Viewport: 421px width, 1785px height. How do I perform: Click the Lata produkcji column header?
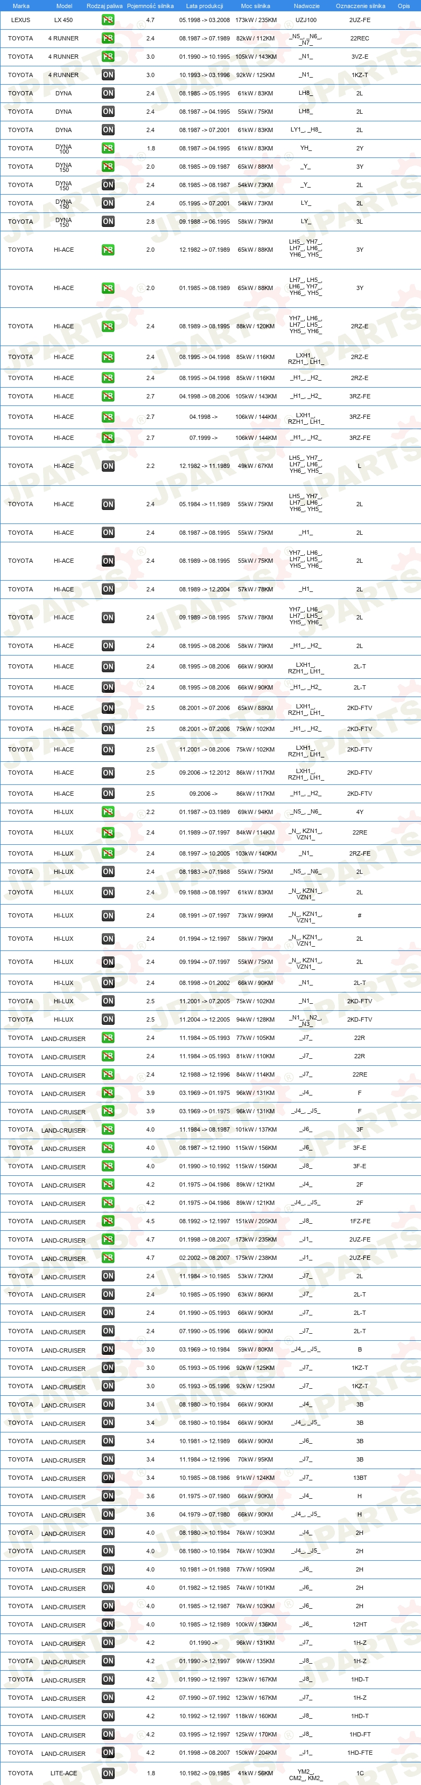click(x=204, y=6)
